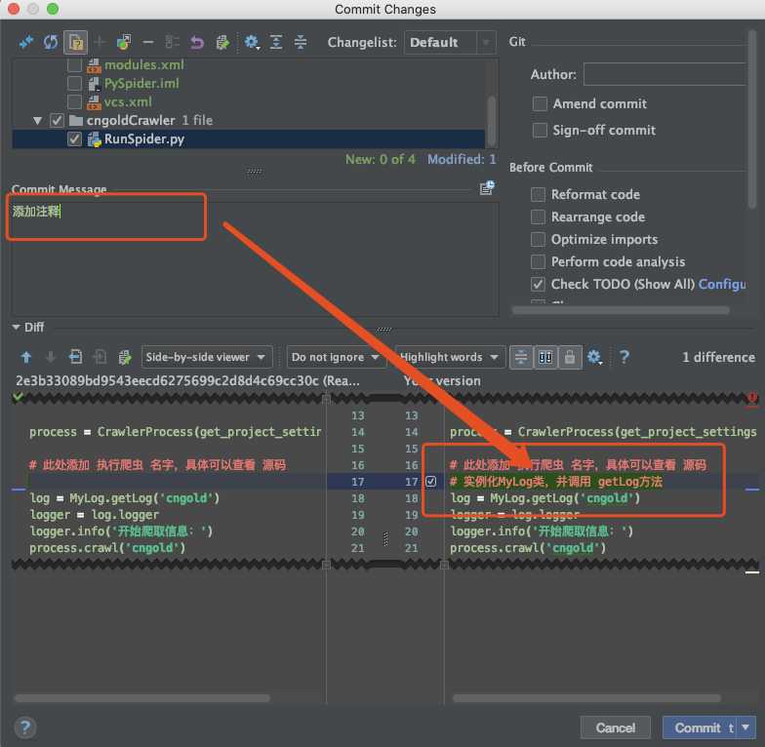Click the help button at bottom left
The height and width of the screenshot is (747, 765).
click(25, 727)
